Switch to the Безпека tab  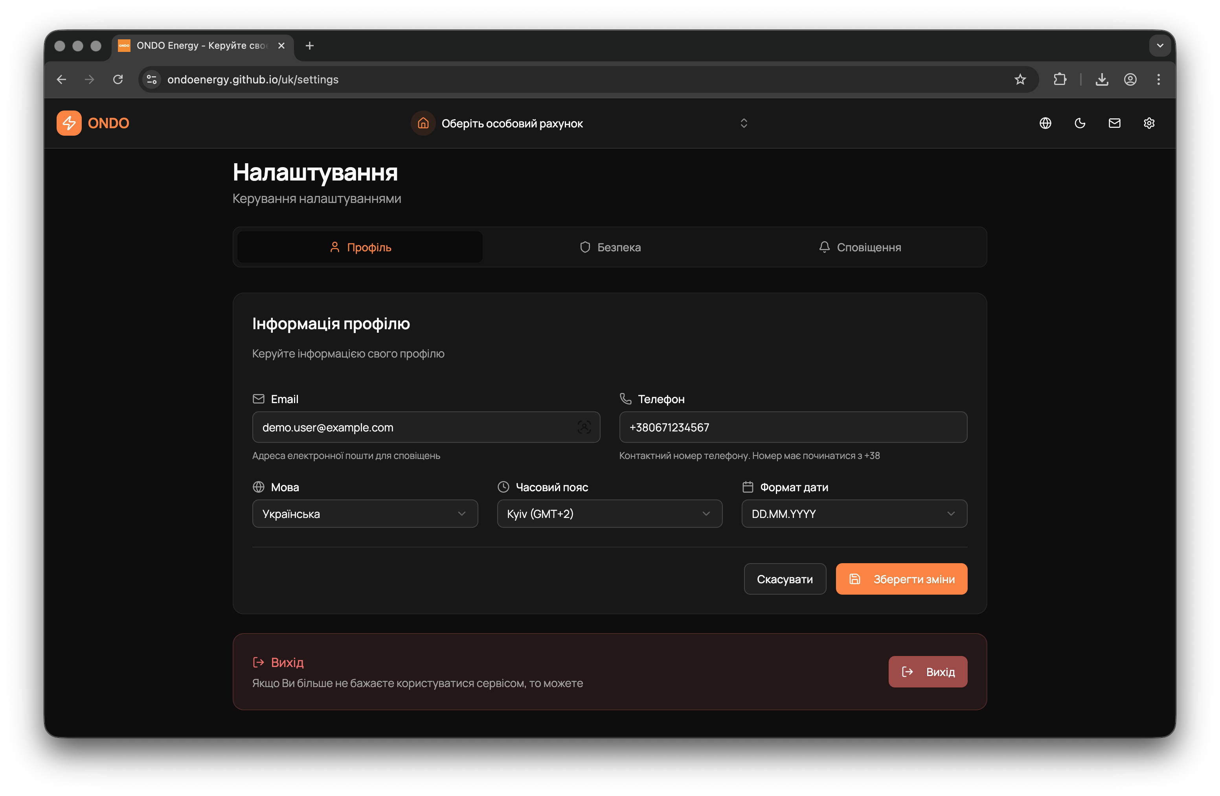pos(610,247)
